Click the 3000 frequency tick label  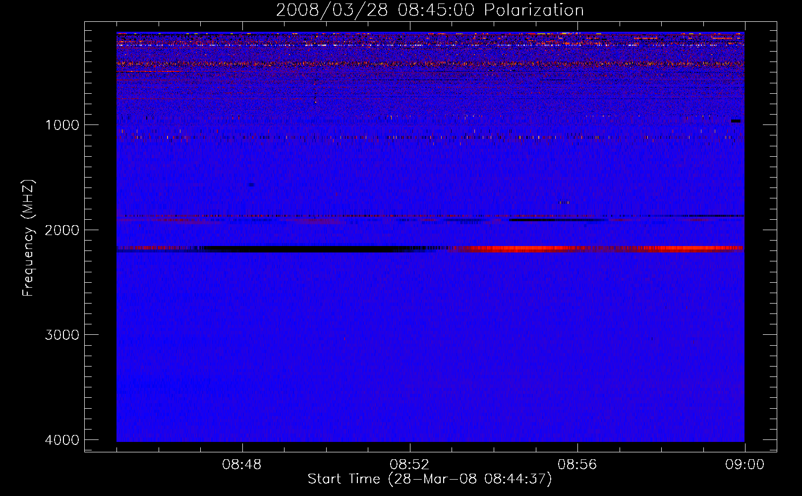[x=62, y=335]
